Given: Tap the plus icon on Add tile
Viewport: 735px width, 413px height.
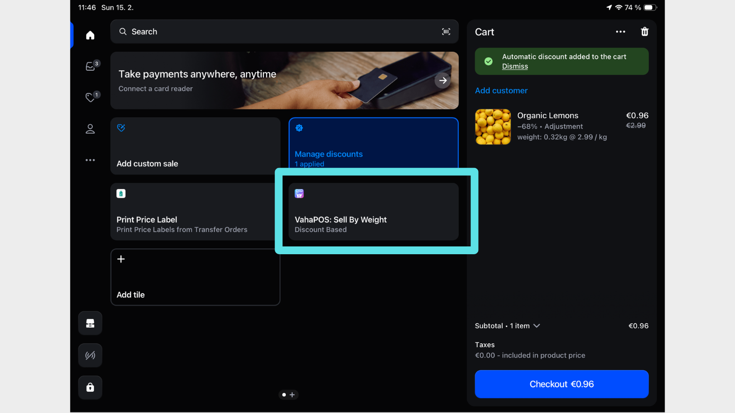Looking at the screenshot, I should (121, 259).
